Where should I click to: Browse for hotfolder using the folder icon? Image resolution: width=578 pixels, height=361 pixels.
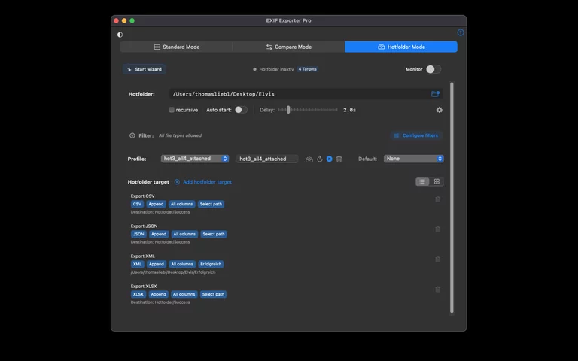(435, 94)
